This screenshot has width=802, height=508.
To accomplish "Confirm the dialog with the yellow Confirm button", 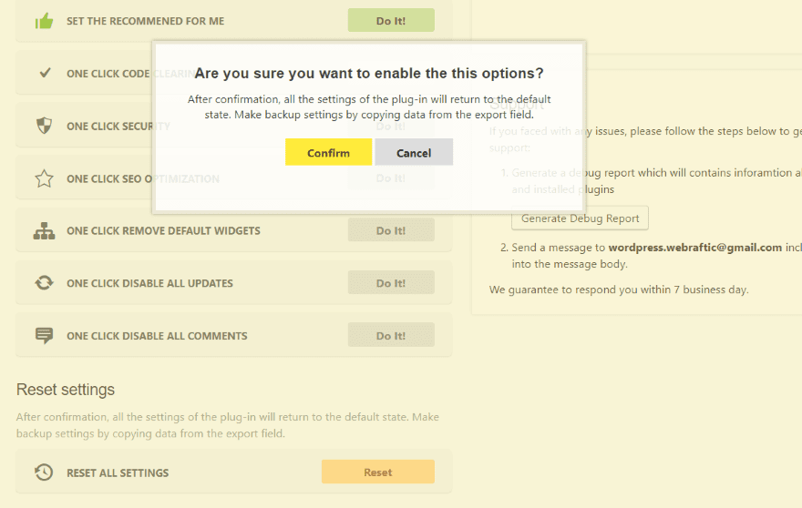I will coord(328,152).
